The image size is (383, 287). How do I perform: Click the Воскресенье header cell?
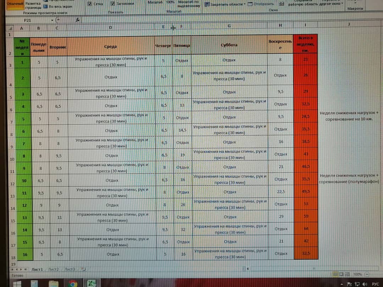point(280,44)
